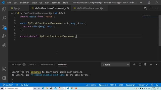
Task: Kill the terminal with trash icon
Action: pos(145,64)
